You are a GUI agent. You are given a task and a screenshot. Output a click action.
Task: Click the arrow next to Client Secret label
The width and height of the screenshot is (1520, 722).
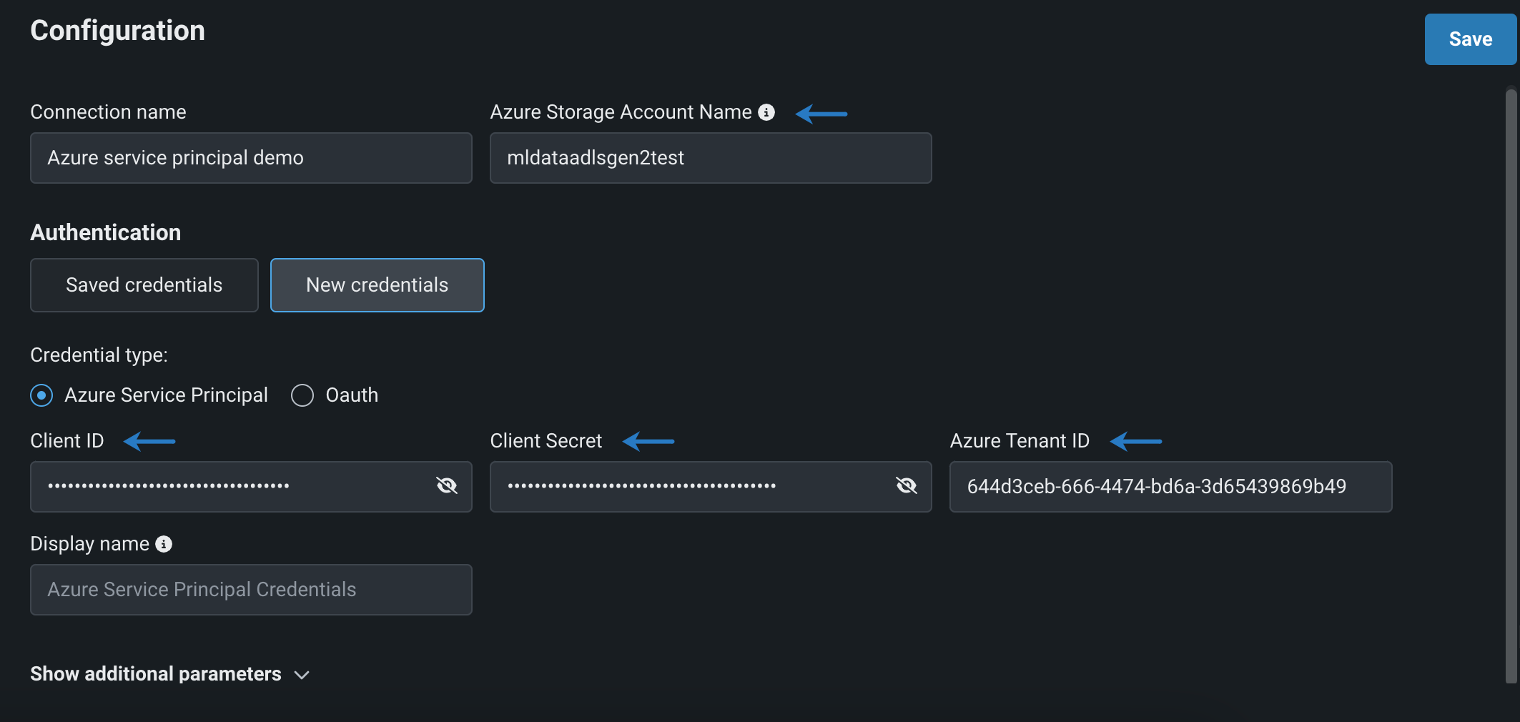(x=648, y=442)
